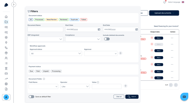Open the ERP integrated dropdown
Screen dimensions: 190x103
coord(45,39)
